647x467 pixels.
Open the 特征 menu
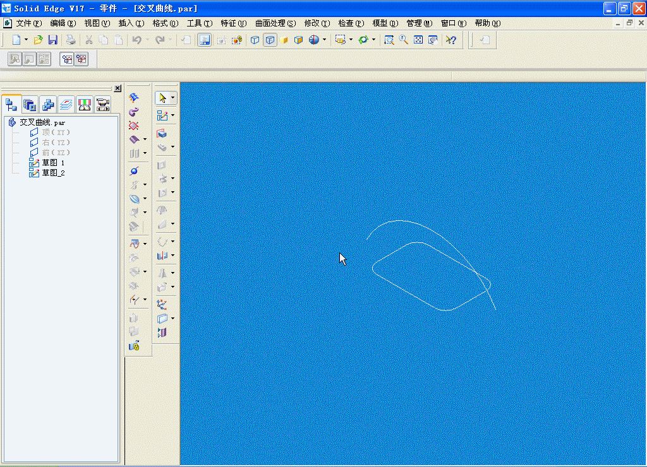(234, 23)
